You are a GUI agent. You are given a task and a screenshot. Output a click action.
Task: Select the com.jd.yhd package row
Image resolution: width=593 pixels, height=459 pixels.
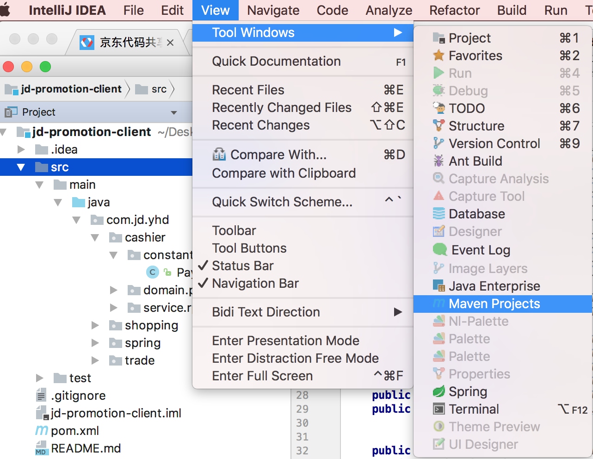(96, 220)
